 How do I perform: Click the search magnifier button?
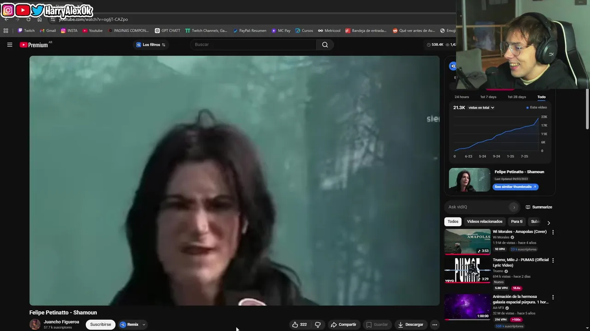pyautogui.click(x=325, y=45)
